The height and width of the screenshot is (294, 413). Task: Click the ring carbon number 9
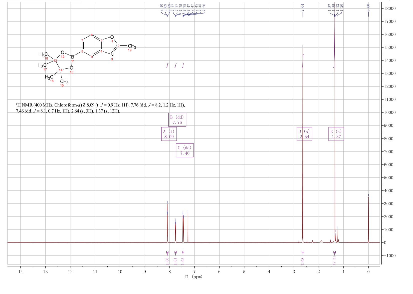point(92,57)
